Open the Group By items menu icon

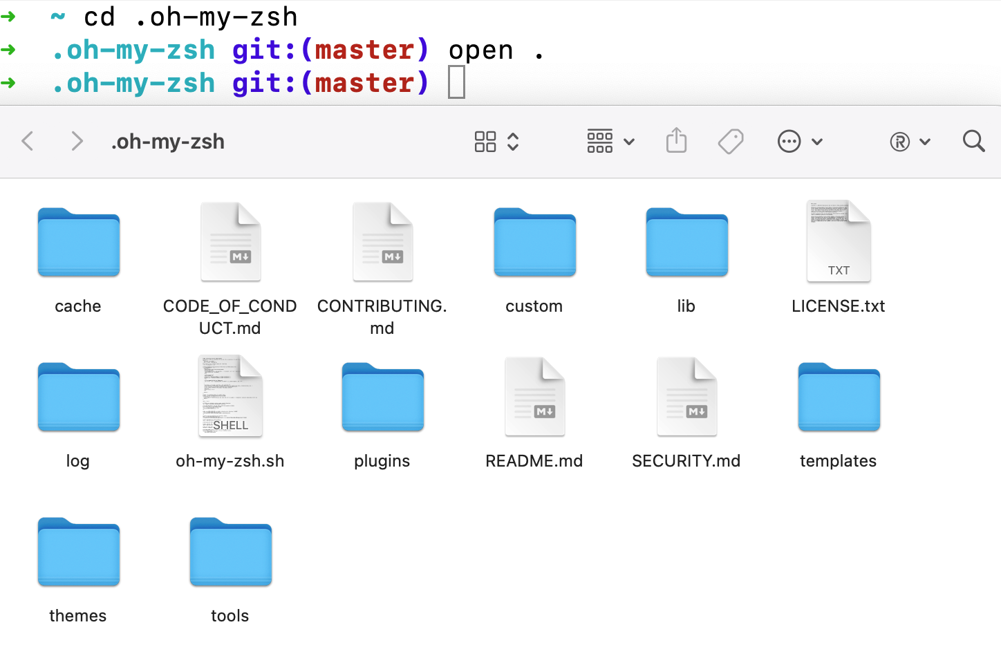tap(600, 142)
